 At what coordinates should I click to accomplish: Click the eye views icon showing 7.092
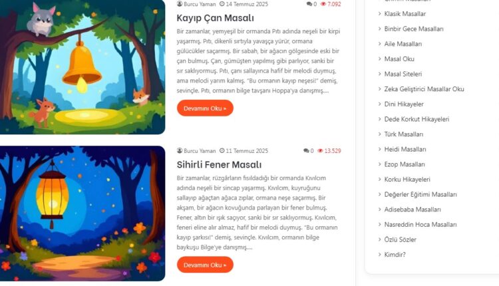click(x=323, y=4)
